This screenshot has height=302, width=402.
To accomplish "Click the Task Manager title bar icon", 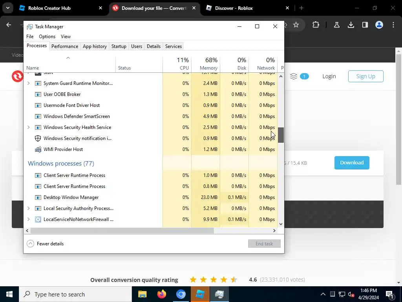I will [x=30, y=27].
